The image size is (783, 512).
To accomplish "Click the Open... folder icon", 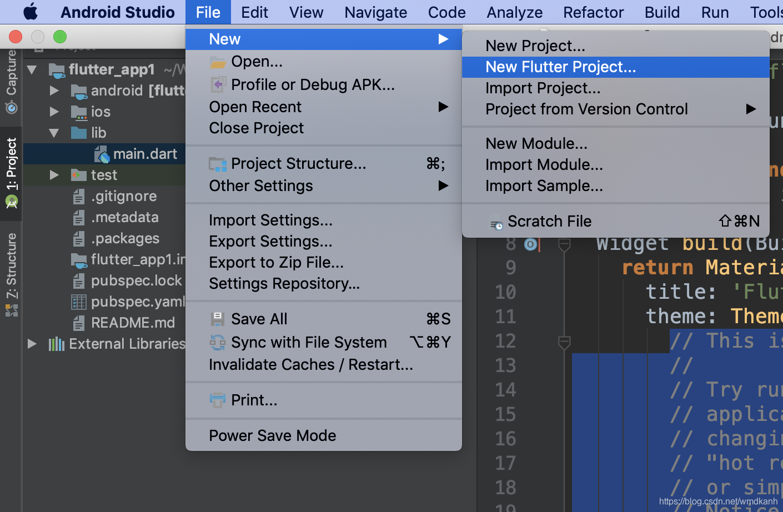I will (218, 62).
